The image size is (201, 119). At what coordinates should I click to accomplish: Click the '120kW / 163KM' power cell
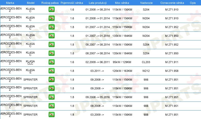[x=122, y=71]
